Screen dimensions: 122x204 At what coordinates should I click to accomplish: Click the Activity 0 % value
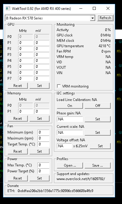coord(108,30)
